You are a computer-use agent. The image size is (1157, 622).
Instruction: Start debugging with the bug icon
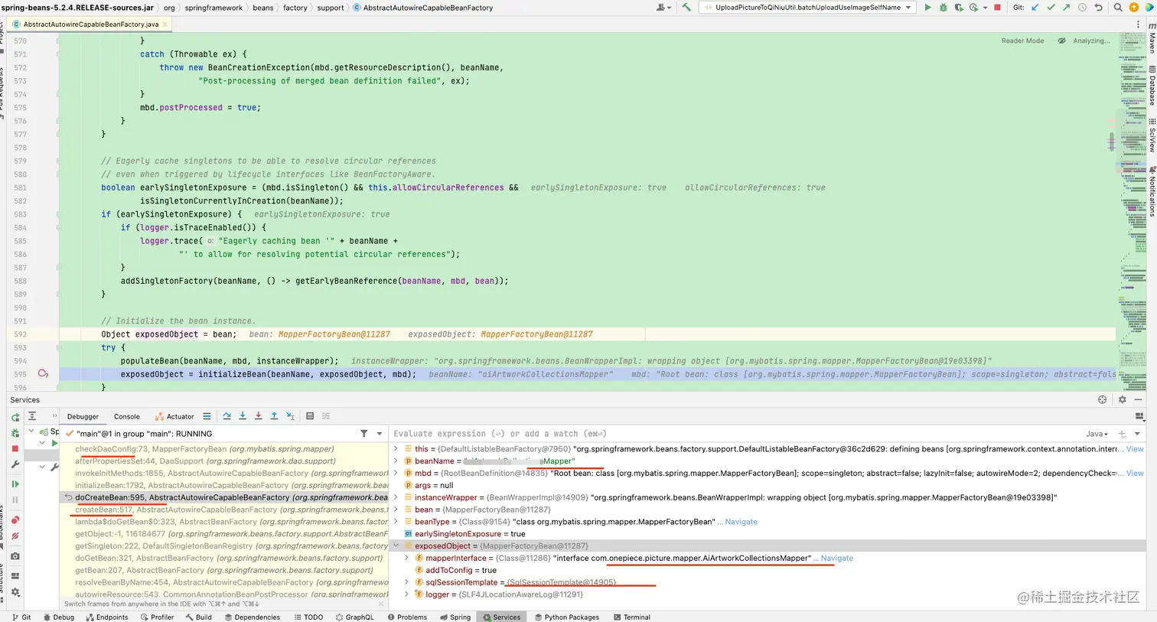[x=943, y=8]
